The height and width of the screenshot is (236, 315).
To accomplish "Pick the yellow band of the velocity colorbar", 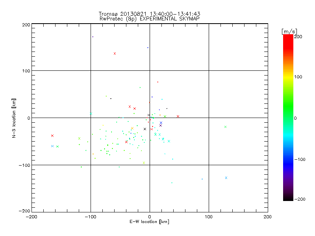I will click(288, 77).
